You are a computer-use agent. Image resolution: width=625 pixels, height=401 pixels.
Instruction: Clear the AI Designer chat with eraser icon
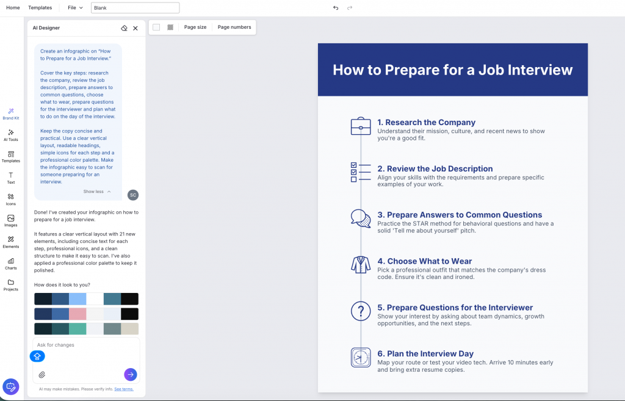(124, 28)
